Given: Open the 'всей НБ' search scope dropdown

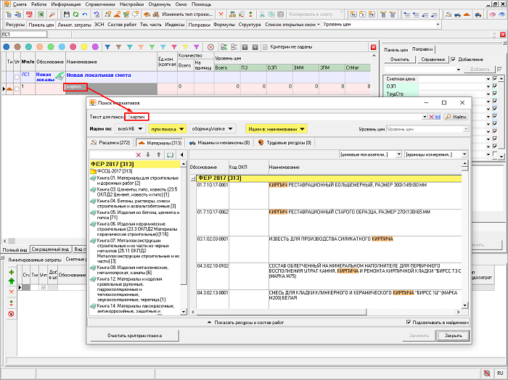Looking at the screenshot, I should click(x=130, y=129).
